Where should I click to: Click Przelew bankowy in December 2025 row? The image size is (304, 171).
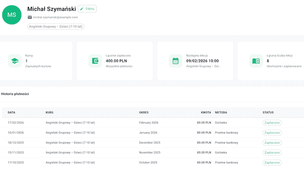pos(226,143)
